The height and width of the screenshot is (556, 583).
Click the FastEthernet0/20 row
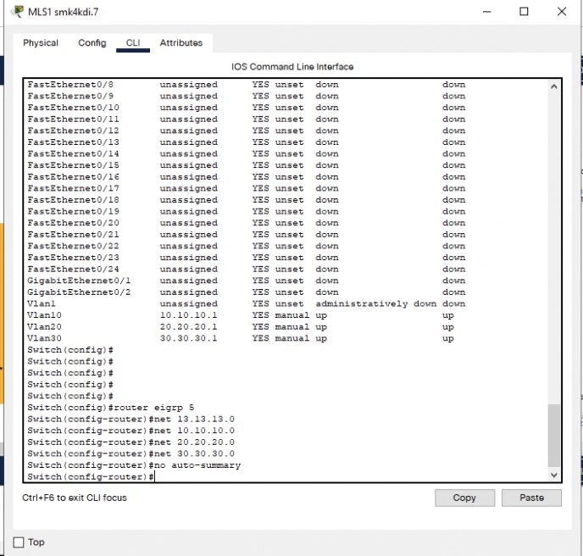point(246,223)
